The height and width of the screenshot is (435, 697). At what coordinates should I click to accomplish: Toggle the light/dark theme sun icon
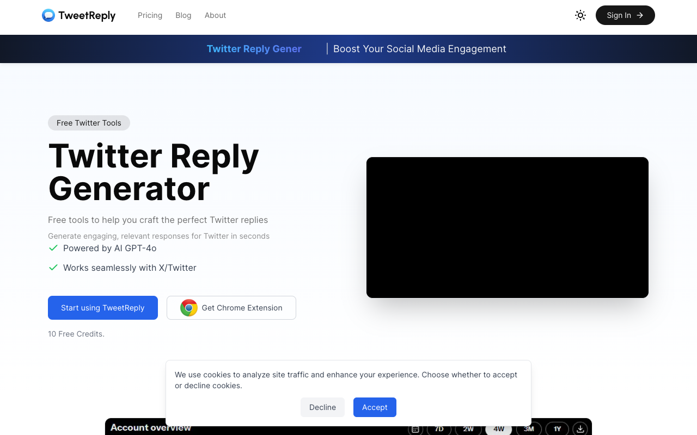coord(580,15)
